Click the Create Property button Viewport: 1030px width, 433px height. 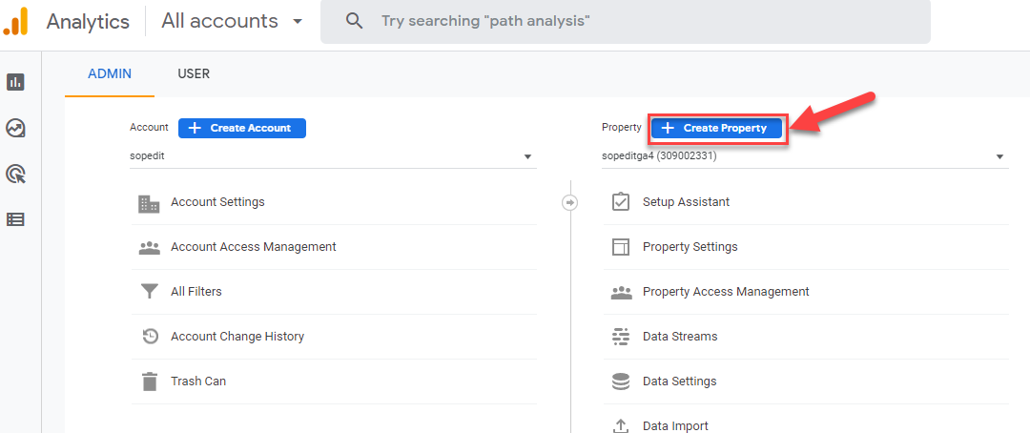716,128
